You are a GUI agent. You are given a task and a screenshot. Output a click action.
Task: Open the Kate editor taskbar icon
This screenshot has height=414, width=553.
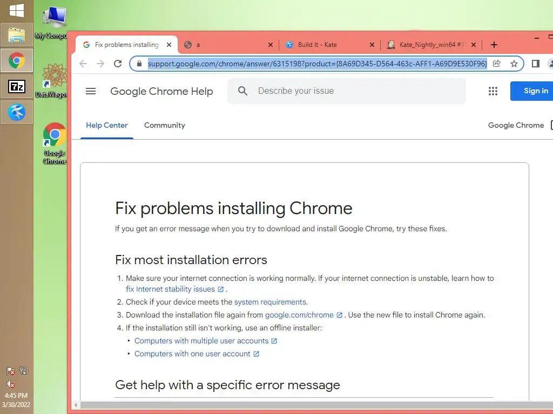pos(17,112)
